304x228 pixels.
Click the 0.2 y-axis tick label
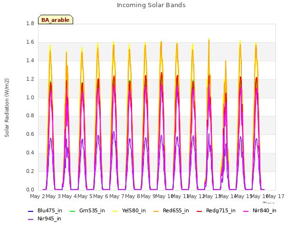click(30, 171)
